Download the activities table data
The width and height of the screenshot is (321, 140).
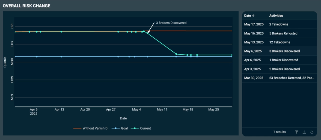(304, 132)
